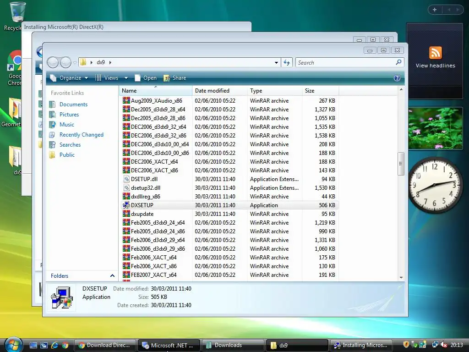469x352 pixels.
Task: Open the Searches favorite link
Action: click(x=70, y=144)
